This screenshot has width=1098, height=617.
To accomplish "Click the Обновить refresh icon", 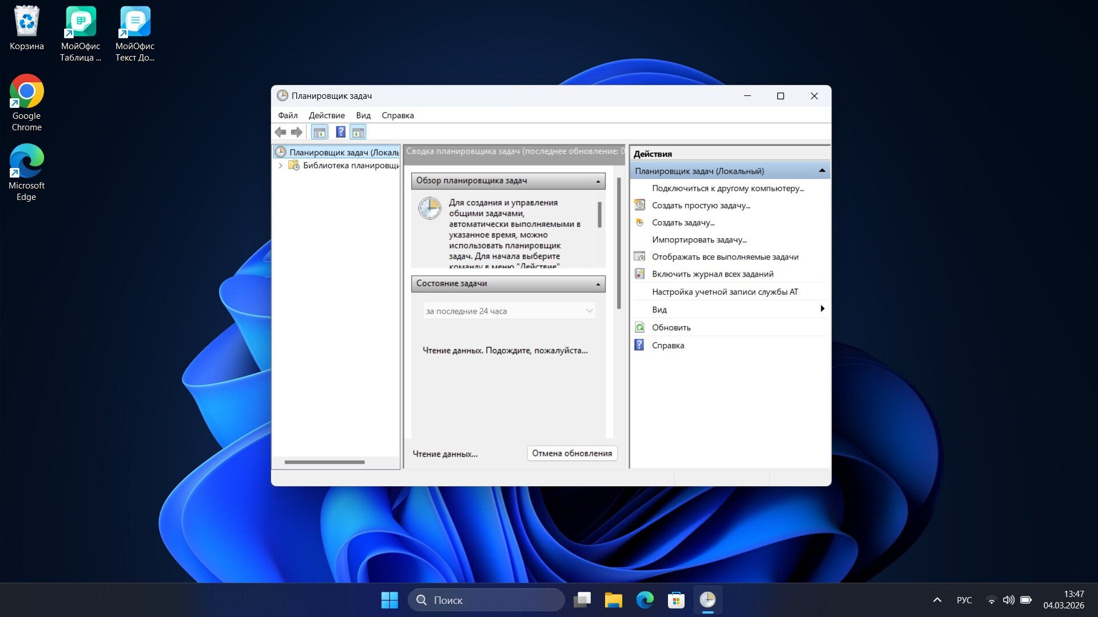I will click(x=640, y=327).
